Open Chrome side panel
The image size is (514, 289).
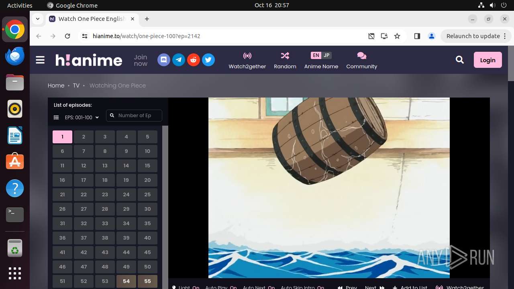coord(417,36)
